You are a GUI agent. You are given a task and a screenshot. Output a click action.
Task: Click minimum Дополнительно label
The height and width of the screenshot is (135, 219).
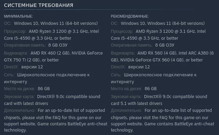pos(19,110)
